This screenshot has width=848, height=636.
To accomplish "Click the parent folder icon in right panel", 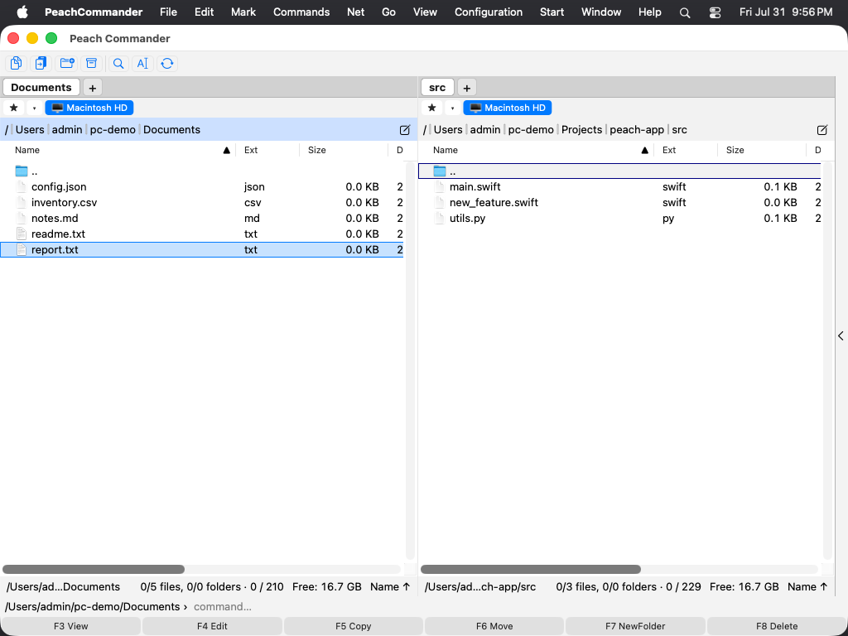I will tap(440, 171).
